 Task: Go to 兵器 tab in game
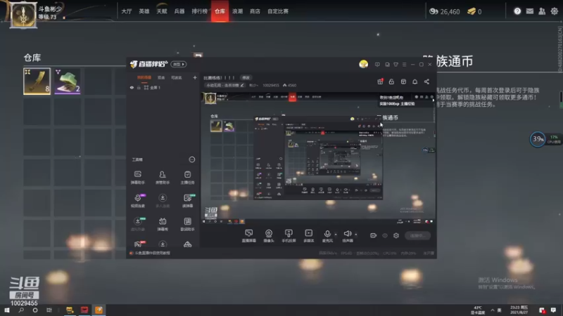click(179, 11)
